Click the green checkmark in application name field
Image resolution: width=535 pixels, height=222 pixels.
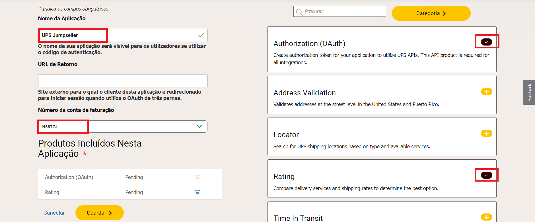pos(201,35)
